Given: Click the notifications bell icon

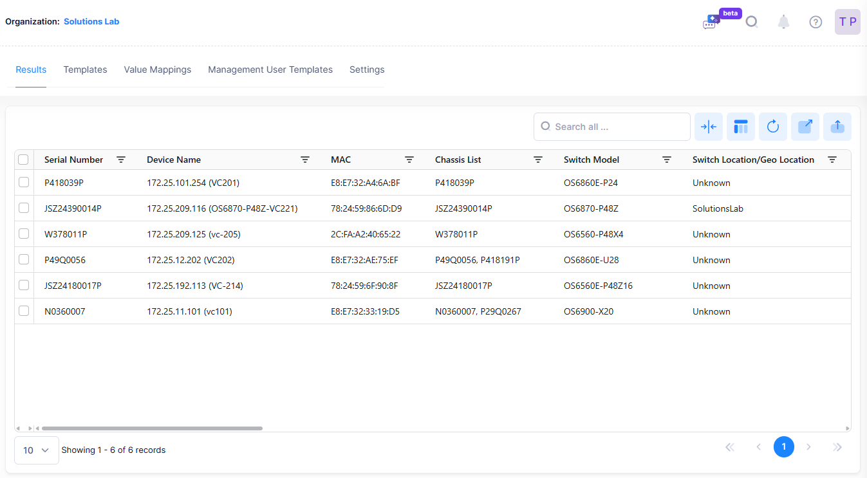Looking at the screenshot, I should [783, 22].
